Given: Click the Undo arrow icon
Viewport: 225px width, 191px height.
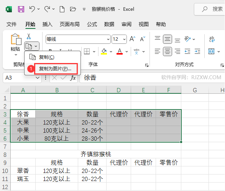Looking at the screenshot, I should tap(32, 9).
